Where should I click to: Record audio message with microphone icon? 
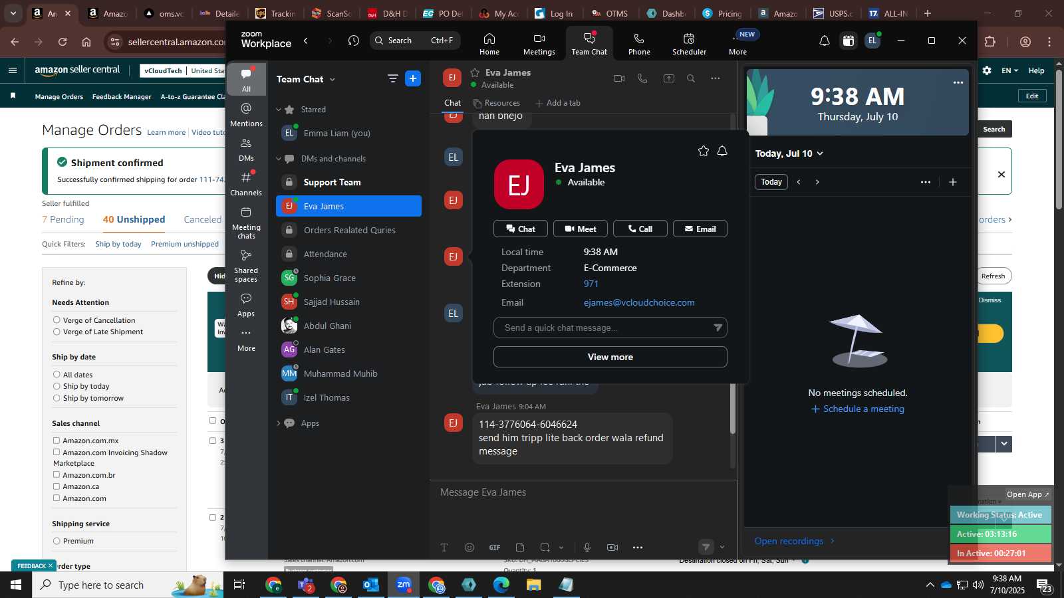tap(587, 548)
